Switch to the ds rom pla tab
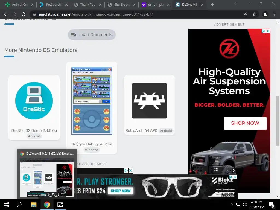Image resolution: width=280 pixels, height=210 pixels. tap(155, 5)
